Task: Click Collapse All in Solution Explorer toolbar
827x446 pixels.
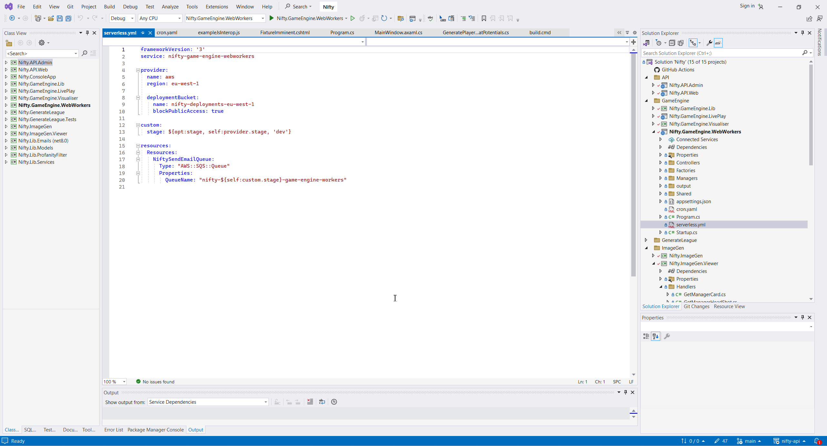Action: (672, 43)
